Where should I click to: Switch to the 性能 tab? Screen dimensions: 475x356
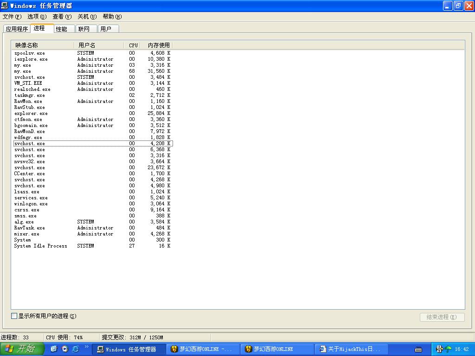pyautogui.click(x=64, y=29)
